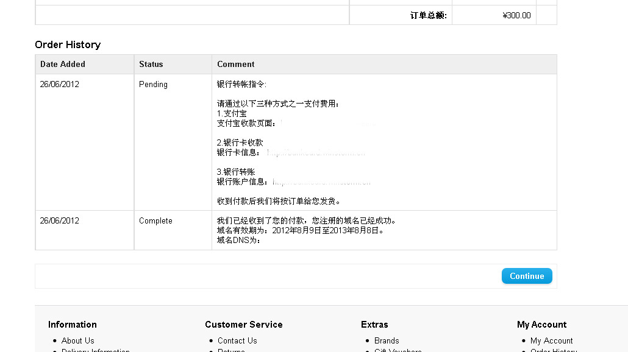Open the About Us footer link

click(77, 340)
